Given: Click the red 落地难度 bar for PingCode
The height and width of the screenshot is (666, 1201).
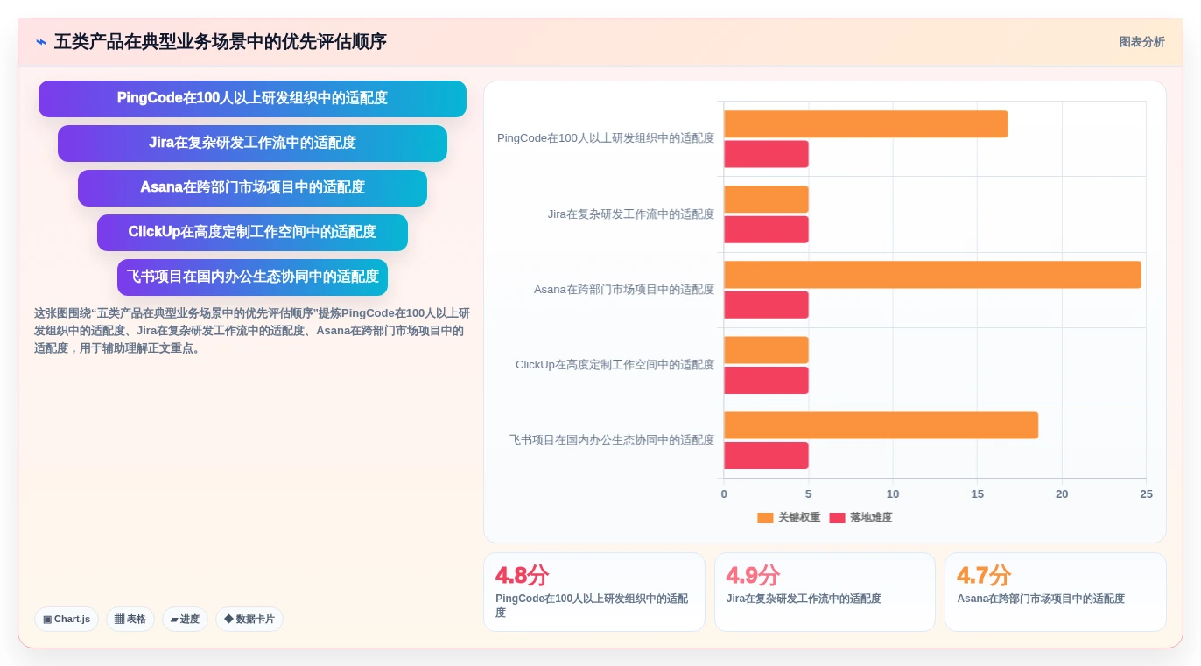Looking at the screenshot, I should tap(766, 154).
